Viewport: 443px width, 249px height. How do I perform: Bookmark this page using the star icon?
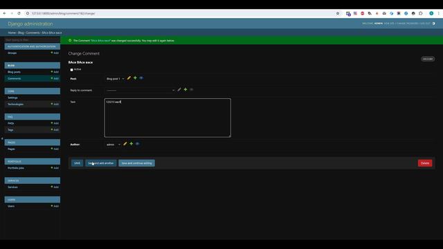coord(338,13)
